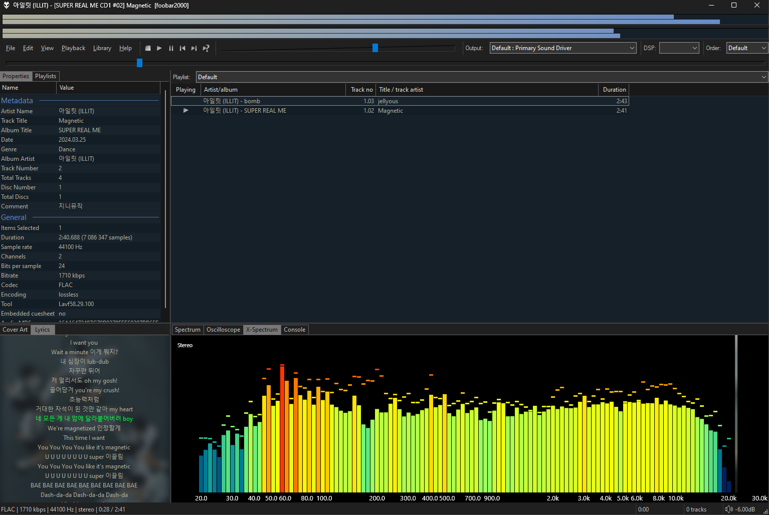Click Album Title value SUPER REAL ME
The width and height of the screenshot is (769, 515).
[80, 130]
